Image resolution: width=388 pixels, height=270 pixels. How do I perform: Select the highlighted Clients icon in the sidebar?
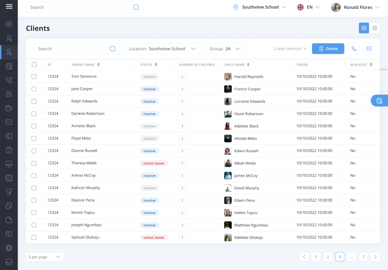point(9,52)
